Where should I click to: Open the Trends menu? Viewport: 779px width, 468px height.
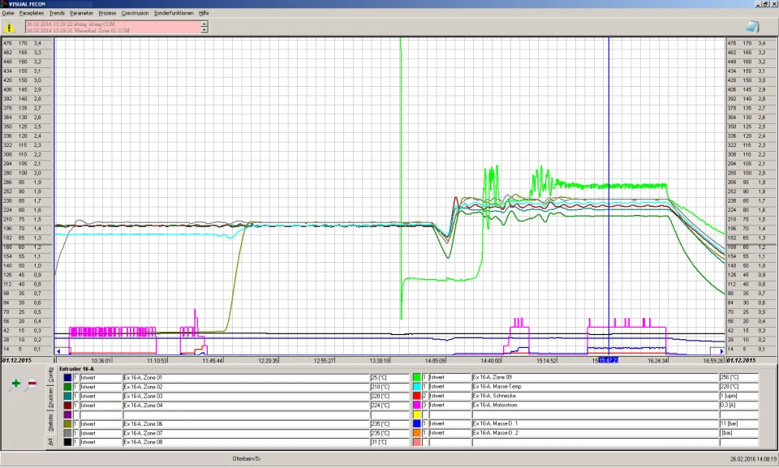click(56, 12)
